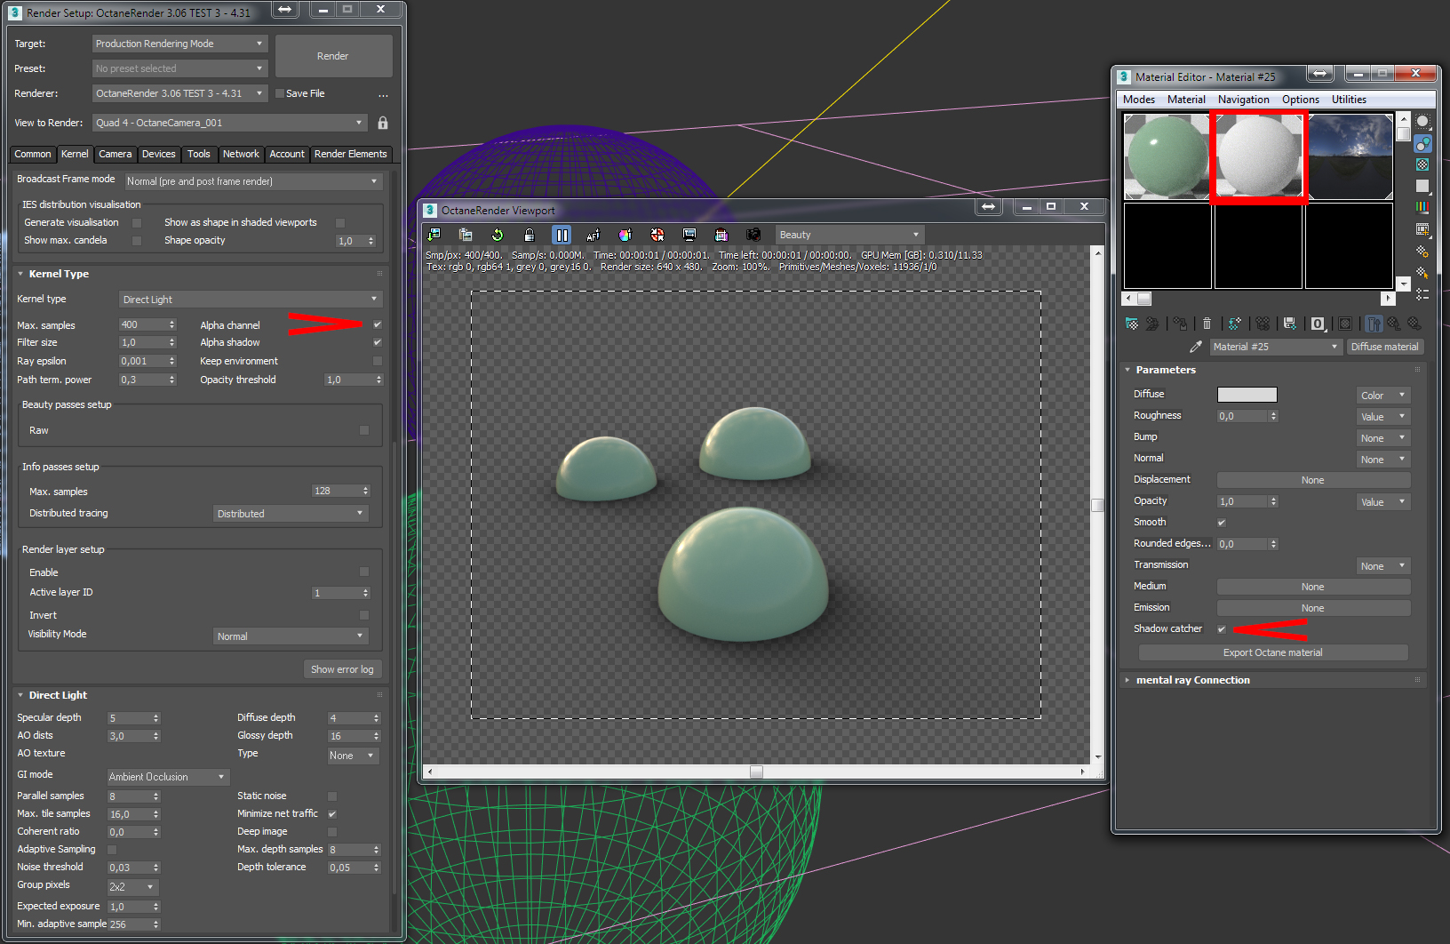Toggle the Alpha shadow checkbox
1450x944 pixels.
coord(378,342)
